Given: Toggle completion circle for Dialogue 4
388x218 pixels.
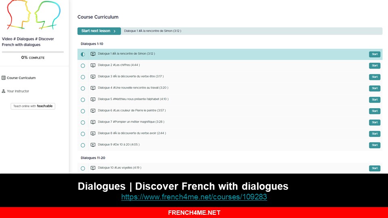Looking at the screenshot, I should click(x=83, y=88).
